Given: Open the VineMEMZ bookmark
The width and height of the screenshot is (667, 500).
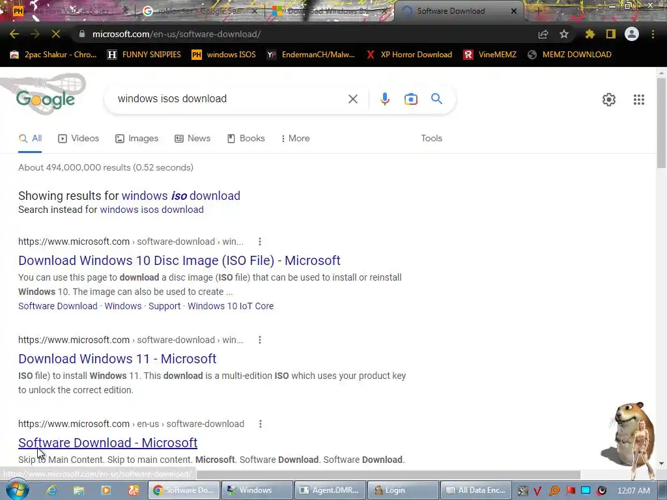Looking at the screenshot, I should click(x=490, y=55).
